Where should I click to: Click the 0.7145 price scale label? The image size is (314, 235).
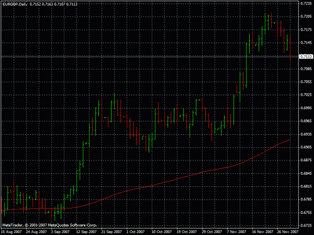(306, 43)
